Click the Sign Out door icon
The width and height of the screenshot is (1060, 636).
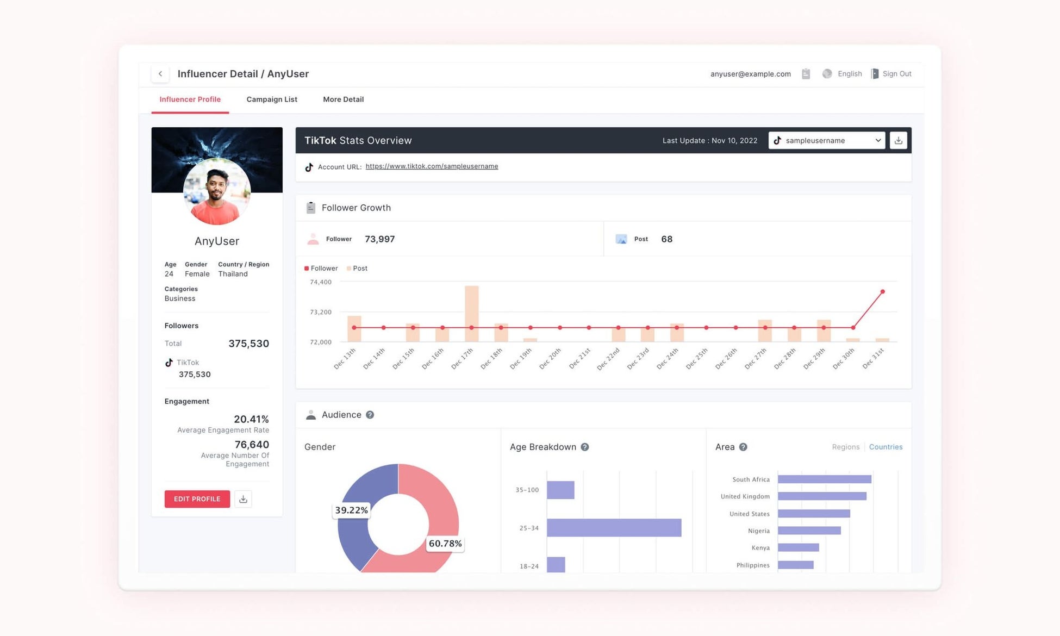875,74
